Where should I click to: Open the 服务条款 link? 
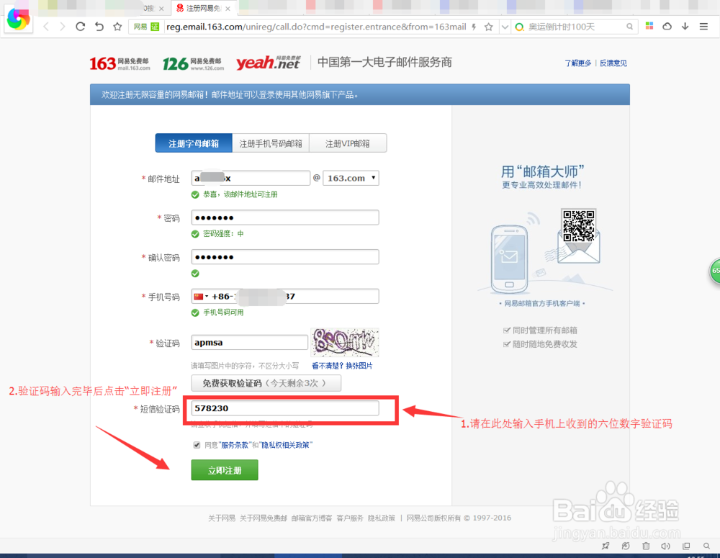pos(235,445)
